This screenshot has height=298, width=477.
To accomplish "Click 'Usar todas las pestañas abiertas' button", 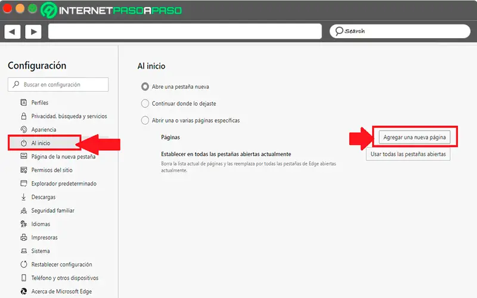I will tap(408, 154).
